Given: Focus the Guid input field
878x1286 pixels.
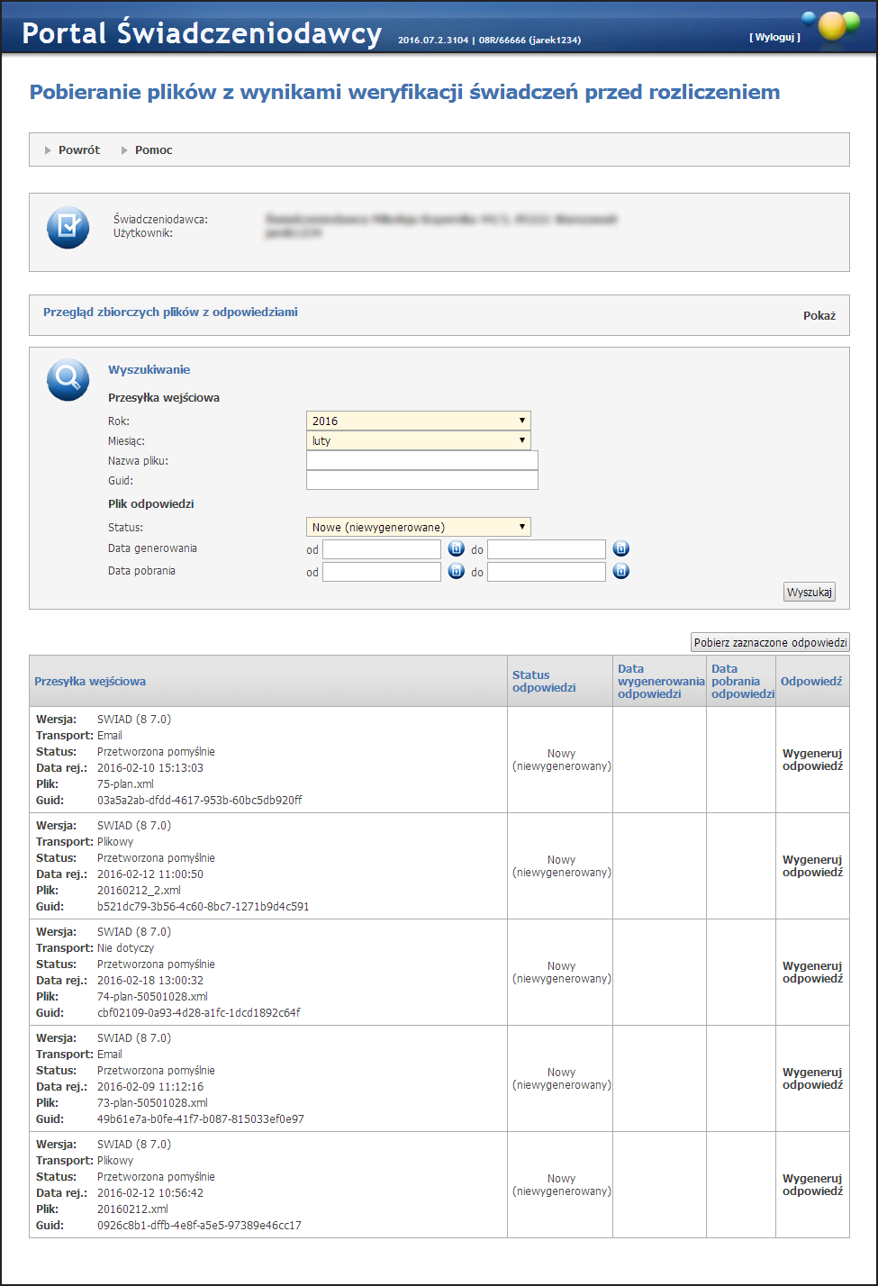Looking at the screenshot, I should pyautogui.click(x=422, y=481).
